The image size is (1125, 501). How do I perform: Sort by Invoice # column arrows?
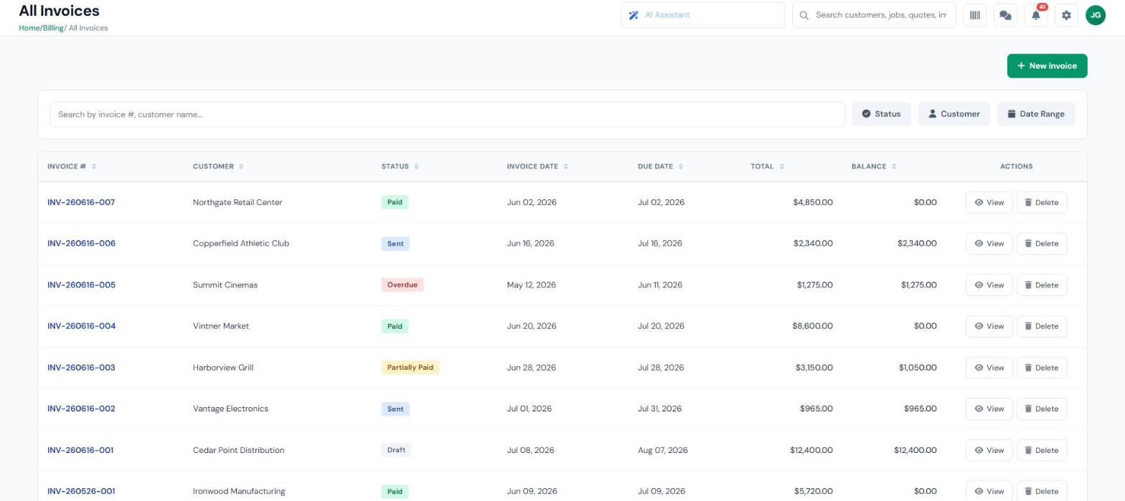tap(94, 166)
